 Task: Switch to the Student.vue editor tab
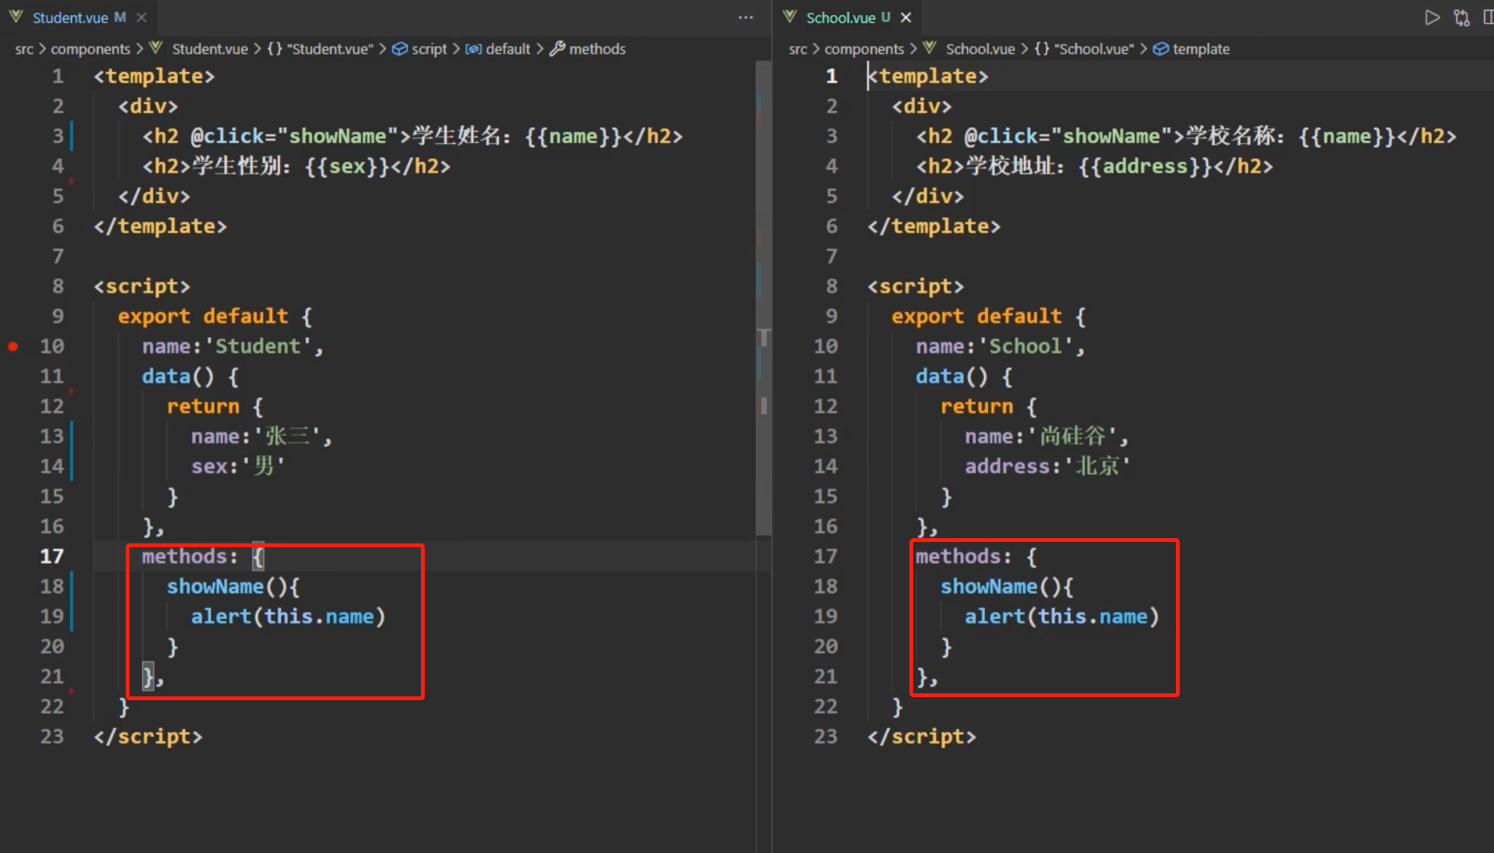(79, 17)
